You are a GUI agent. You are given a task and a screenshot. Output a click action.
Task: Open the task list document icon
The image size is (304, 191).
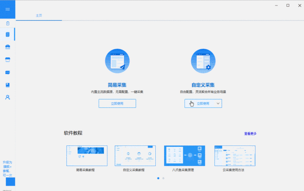[x=8, y=35]
